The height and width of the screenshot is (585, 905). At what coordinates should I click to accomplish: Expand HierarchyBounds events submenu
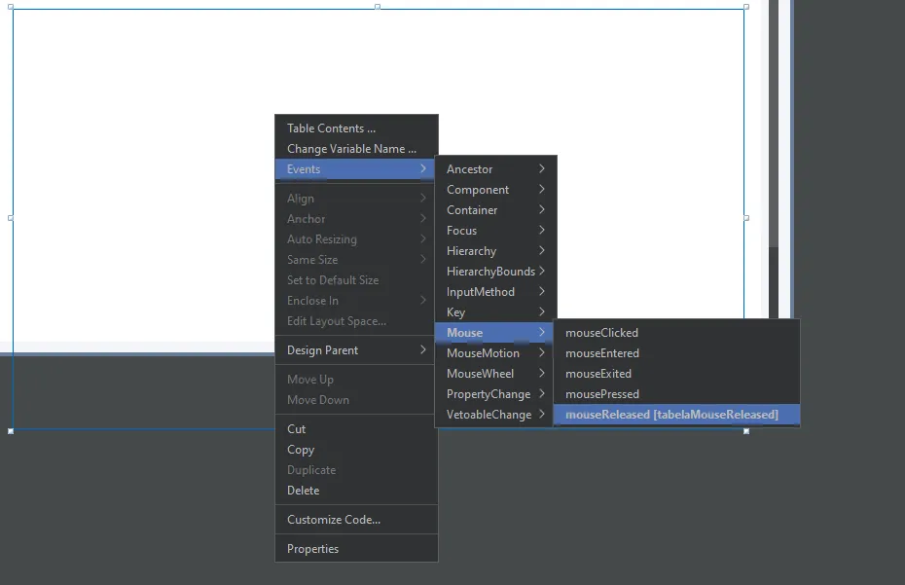495,272
